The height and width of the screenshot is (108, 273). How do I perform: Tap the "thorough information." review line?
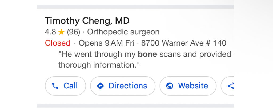[99, 65]
